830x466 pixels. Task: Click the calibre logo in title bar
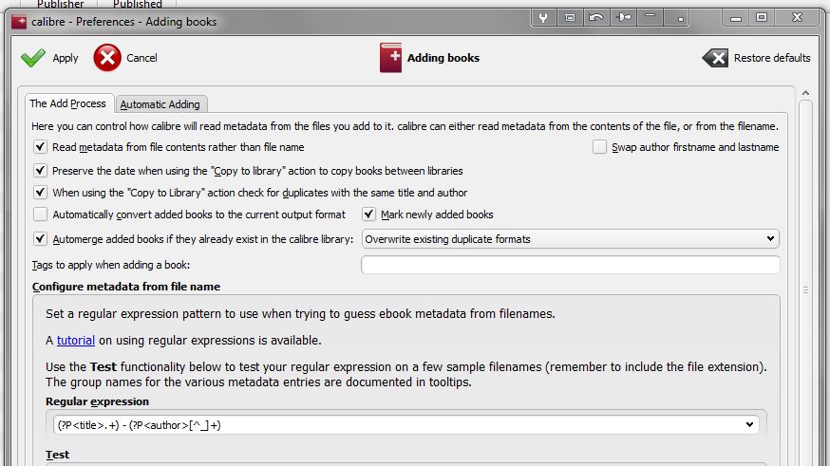17,21
